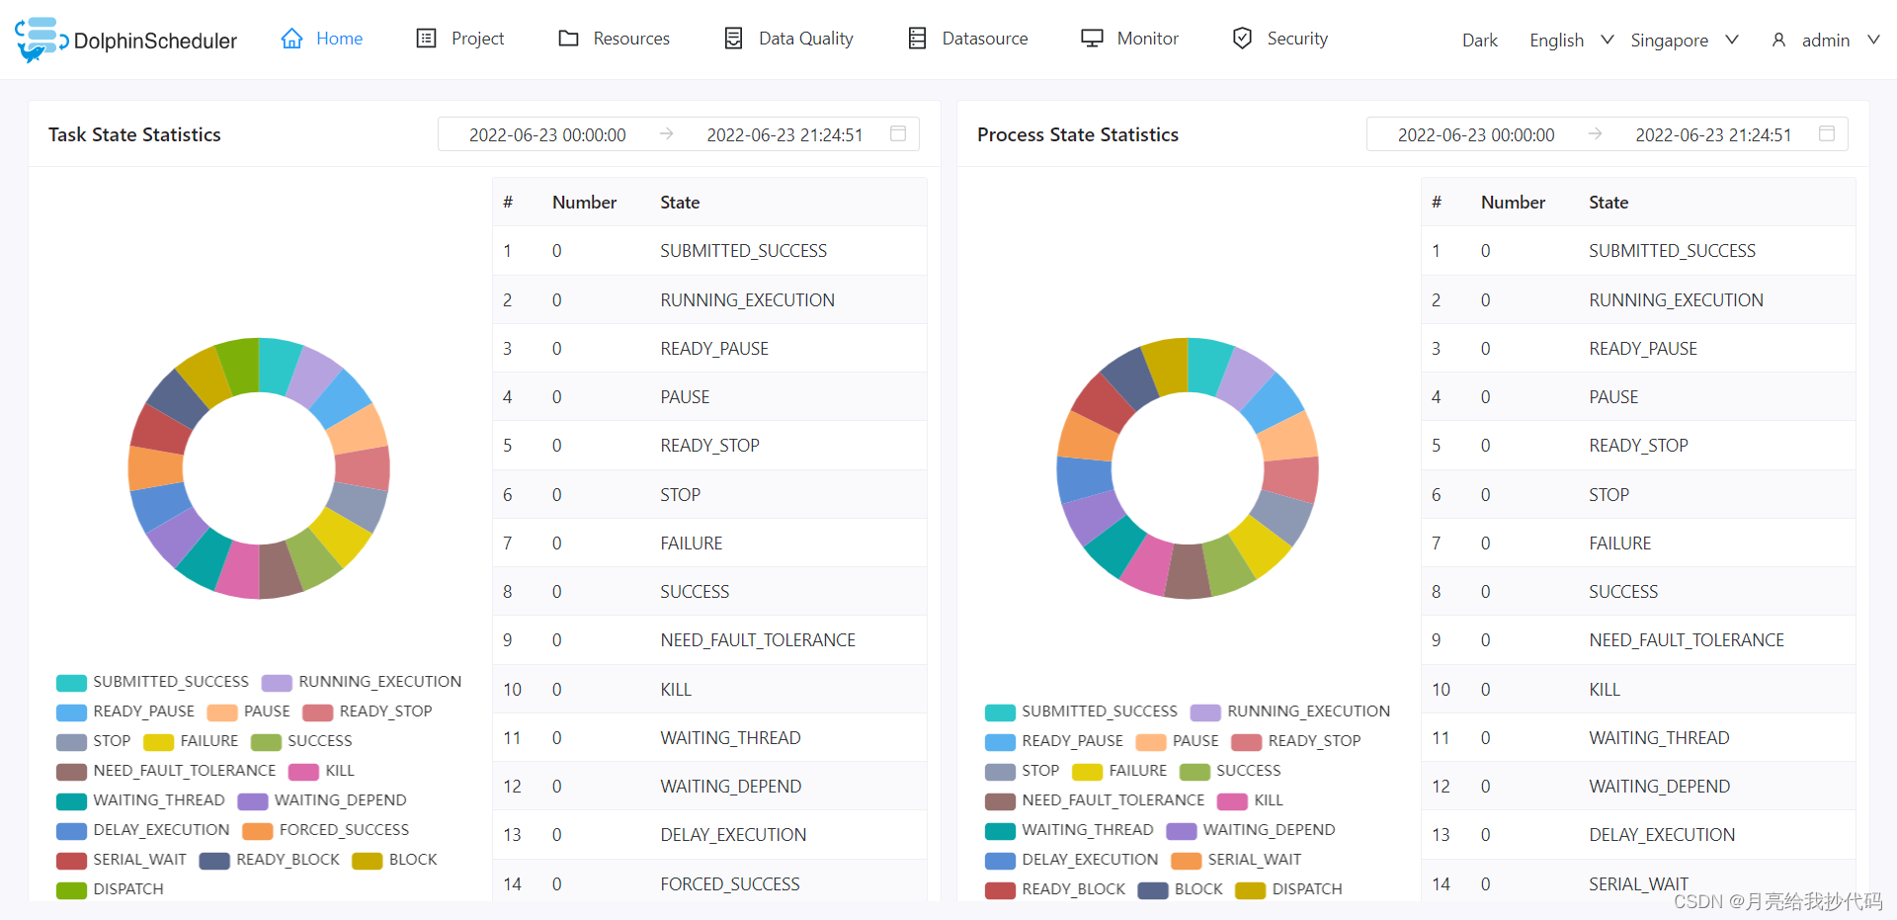1897x920 pixels.
Task: Click the admin dropdown chevron arrow
Action: (x=1873, y=40)
